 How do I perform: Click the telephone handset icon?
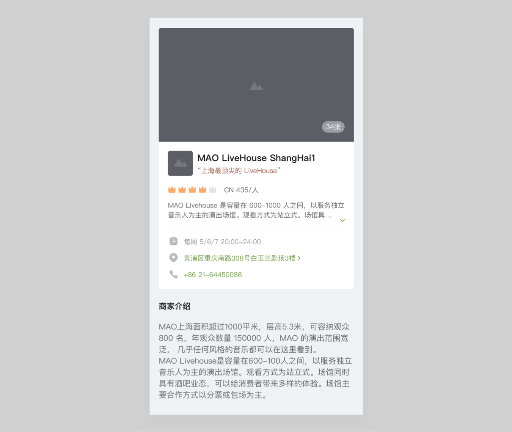coord(173,274)
